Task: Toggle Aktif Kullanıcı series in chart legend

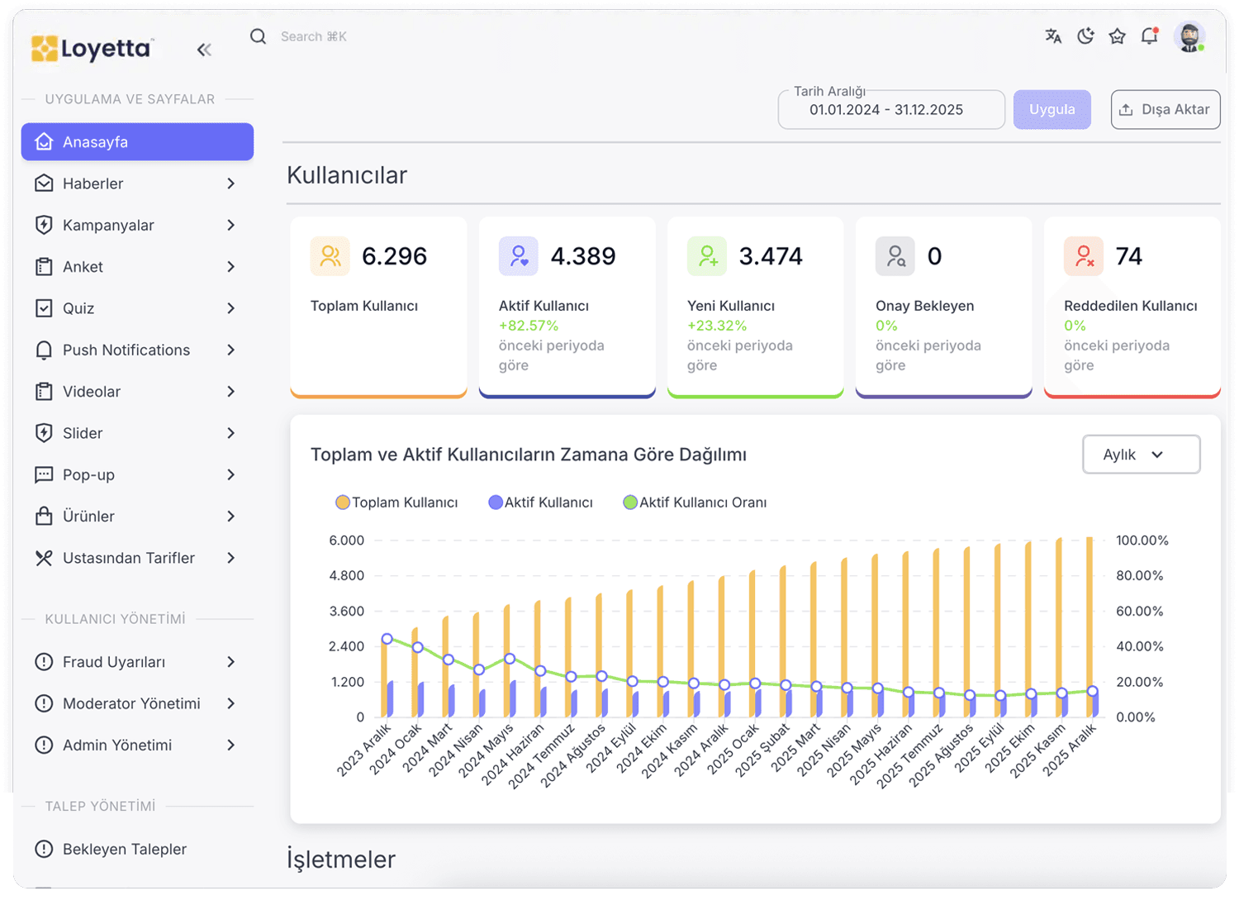Action: (541, 502)
